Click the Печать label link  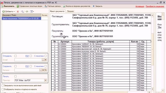[x=6, y=76]
